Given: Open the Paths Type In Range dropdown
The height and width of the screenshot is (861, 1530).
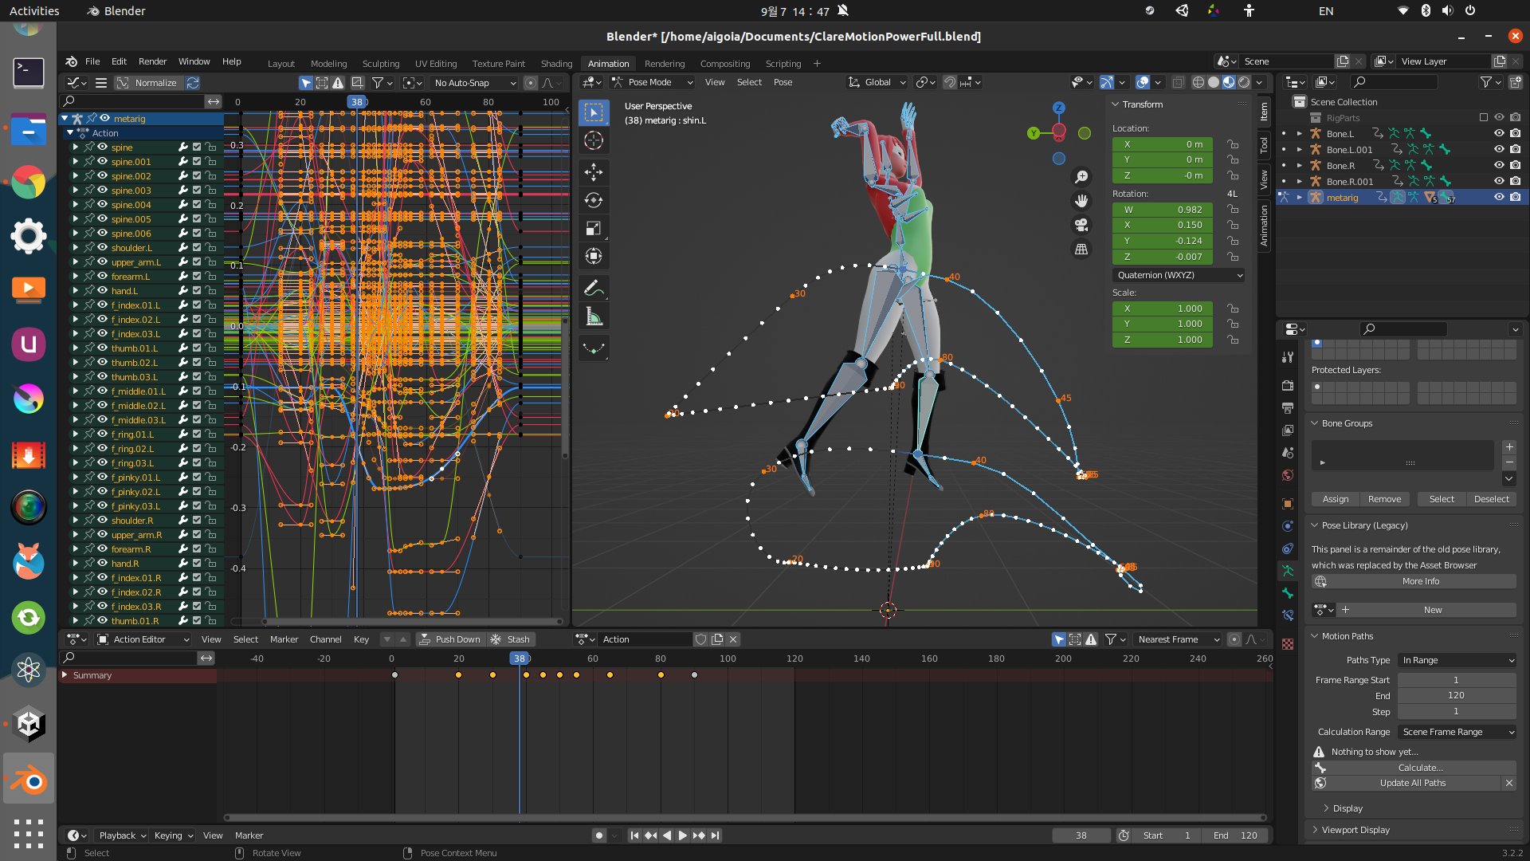Looking at the screenshot, I should point(1457,660).
